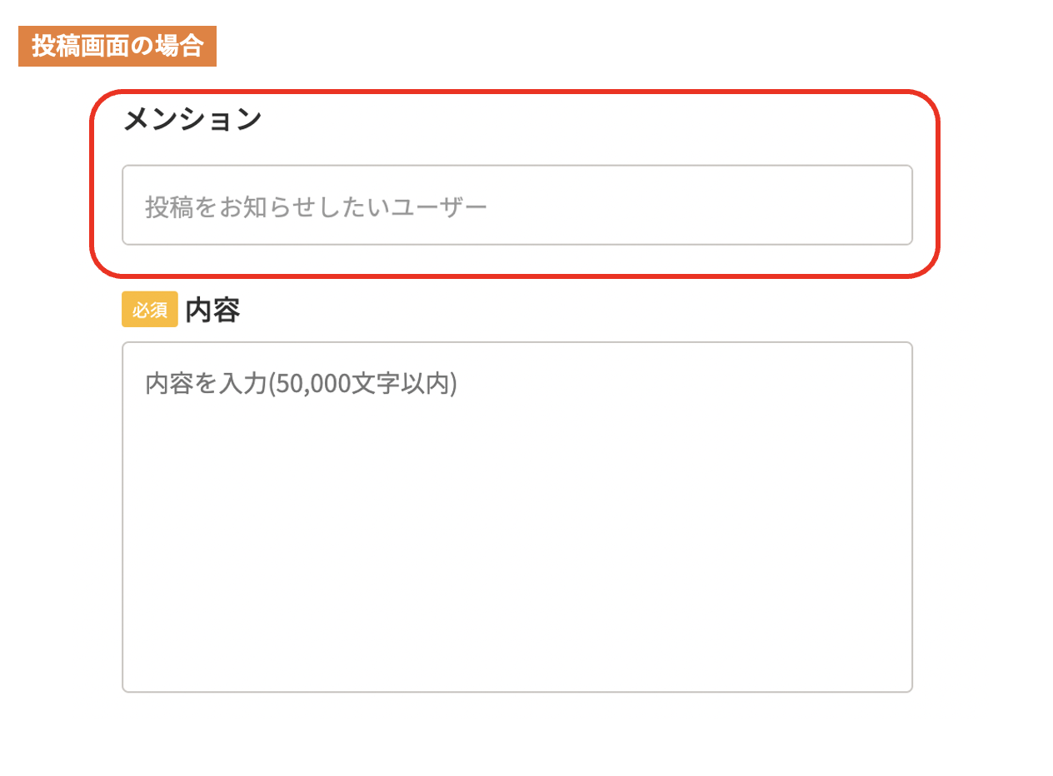The height and width of the screenshot is (776, 1053).
Task: Click the 内容を入力(50,000文字以内) placeholder text
Action: [x=301, y=383]
